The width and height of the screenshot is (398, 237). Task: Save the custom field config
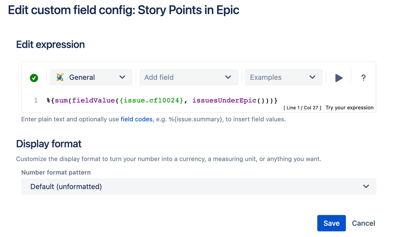[x=331, y=223]
